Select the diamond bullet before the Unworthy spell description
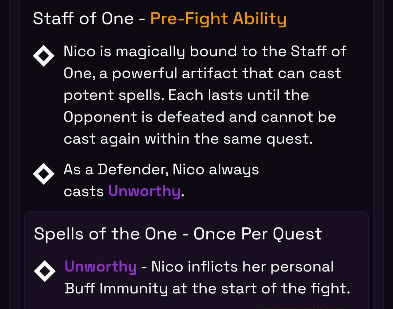The width and height of the screenshot is (393, 309). coord(45,271)
